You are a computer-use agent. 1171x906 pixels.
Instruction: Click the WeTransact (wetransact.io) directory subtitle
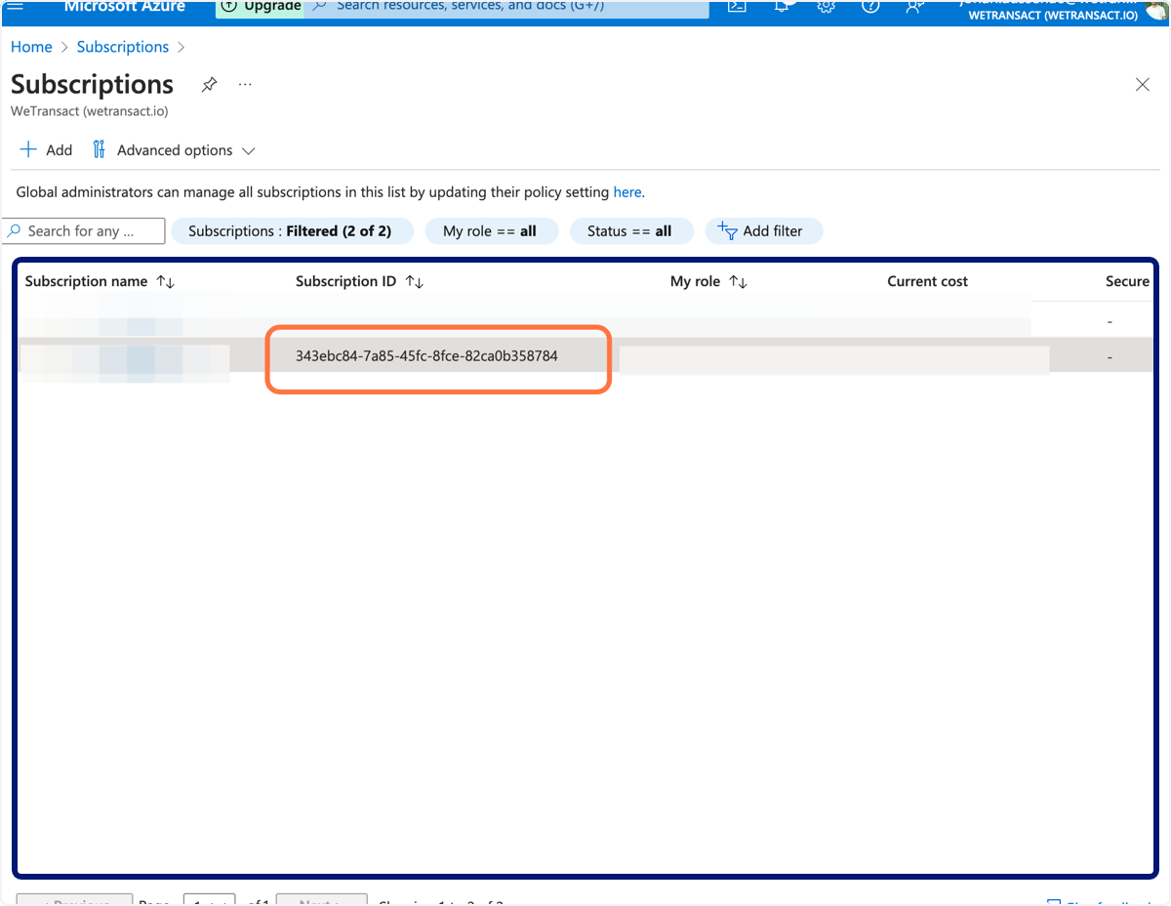pyautogui.click(x=90, y=111)
